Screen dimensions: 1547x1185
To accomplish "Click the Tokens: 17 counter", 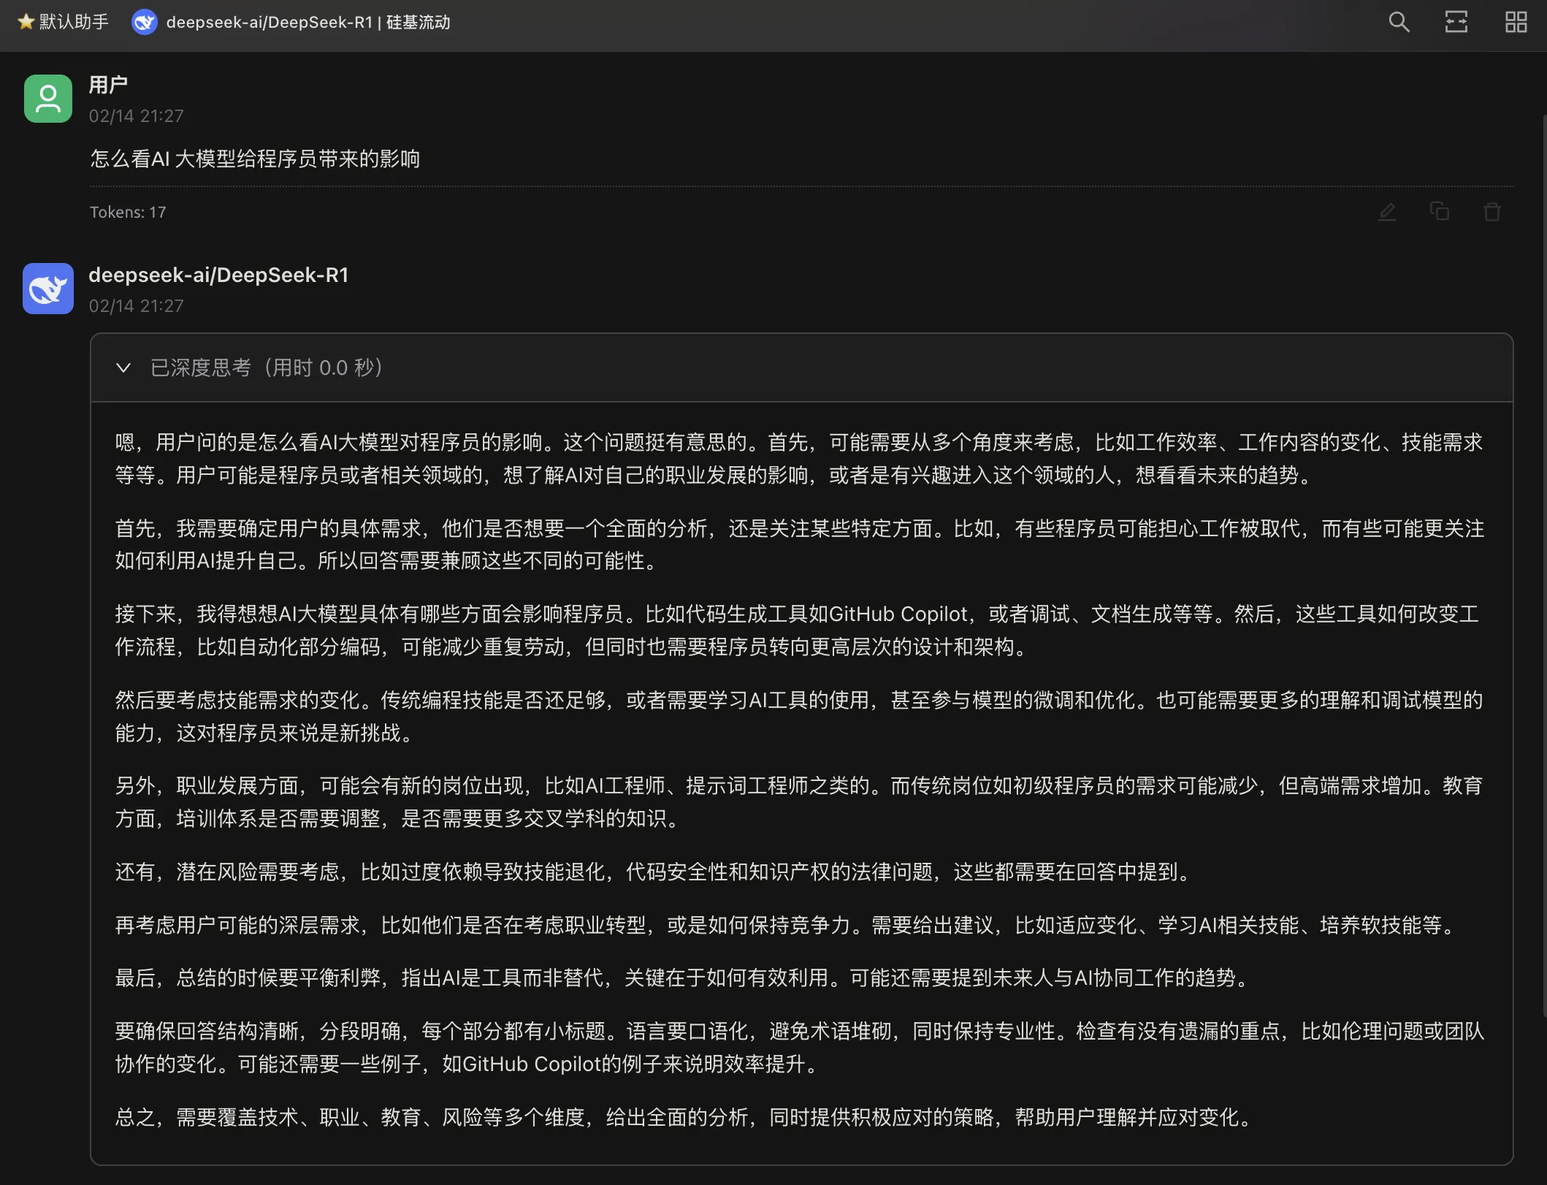I will [128, 212].
